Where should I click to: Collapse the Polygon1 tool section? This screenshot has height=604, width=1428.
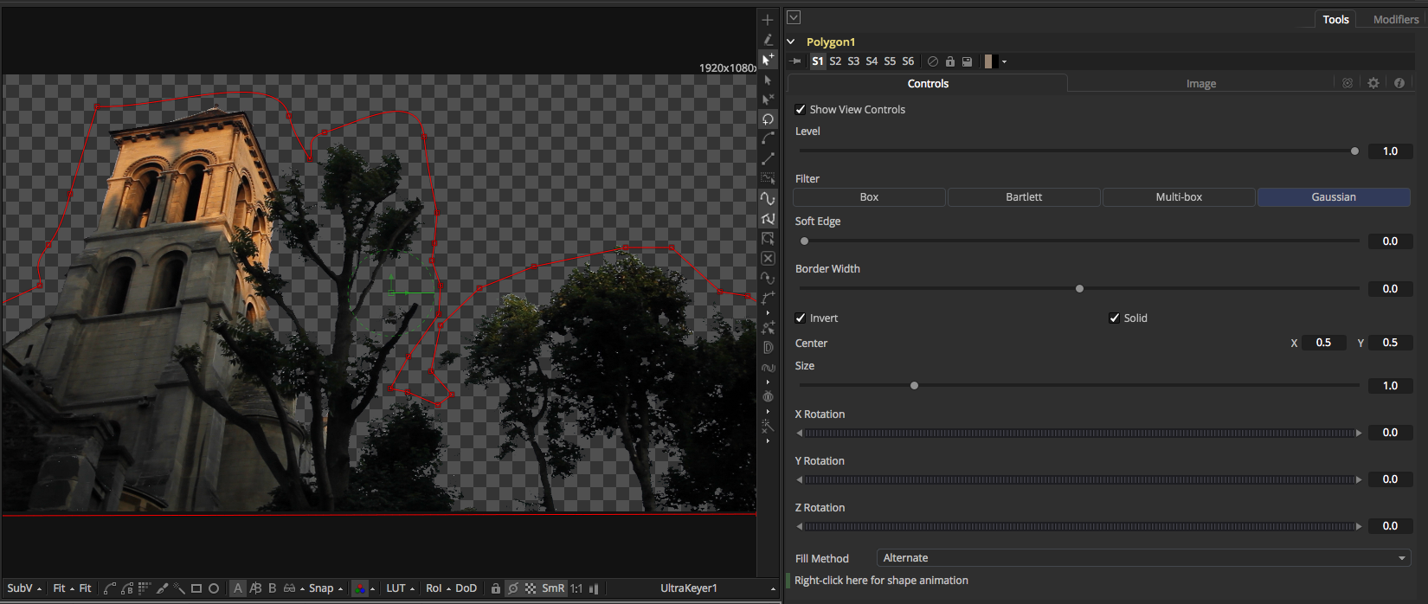(791, 42)
